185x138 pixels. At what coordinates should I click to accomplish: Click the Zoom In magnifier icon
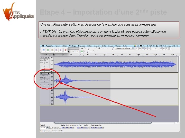(x=161, y=48)
